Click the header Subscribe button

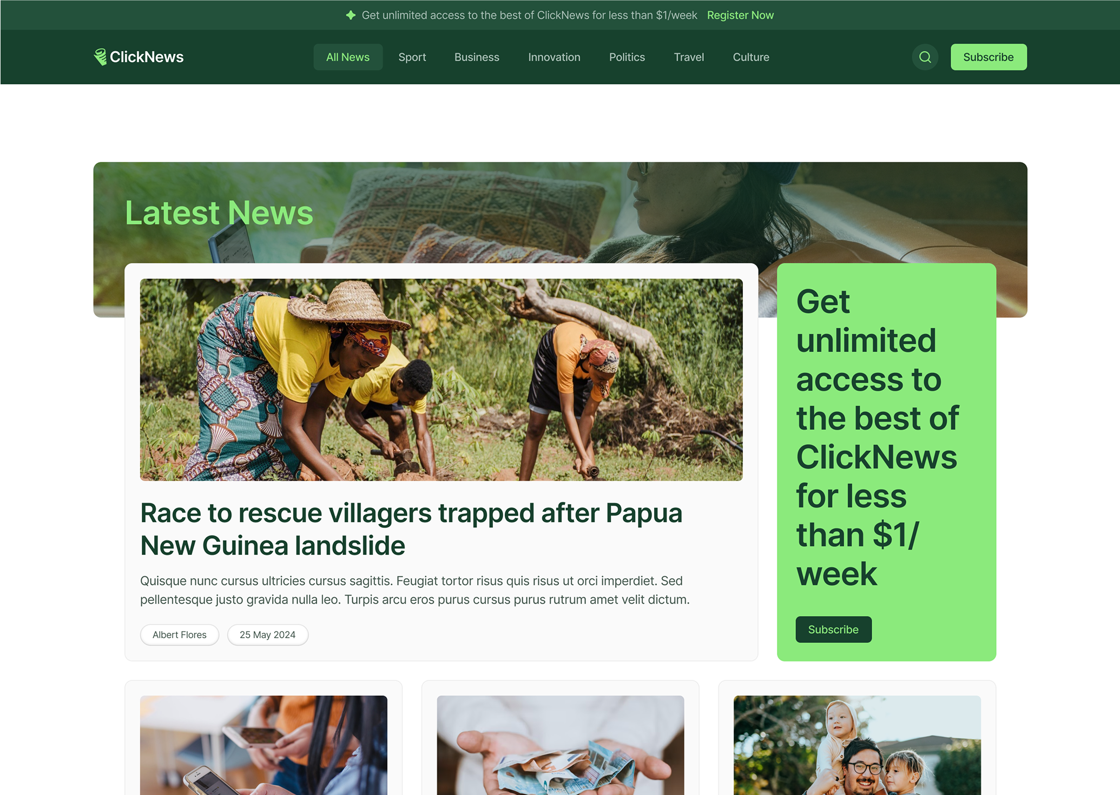point(988,57)
